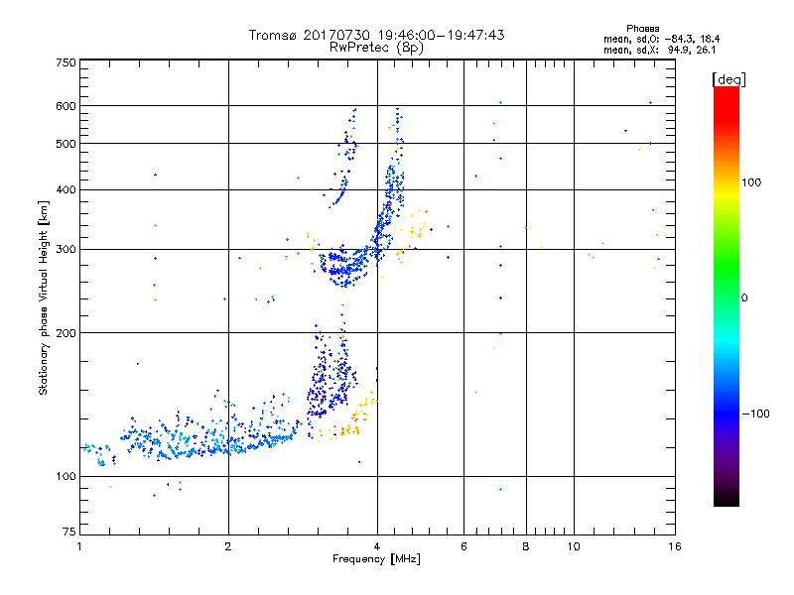Click the y-axis label '400'
This screenshot has height=595, width=794.
[66, 190]
